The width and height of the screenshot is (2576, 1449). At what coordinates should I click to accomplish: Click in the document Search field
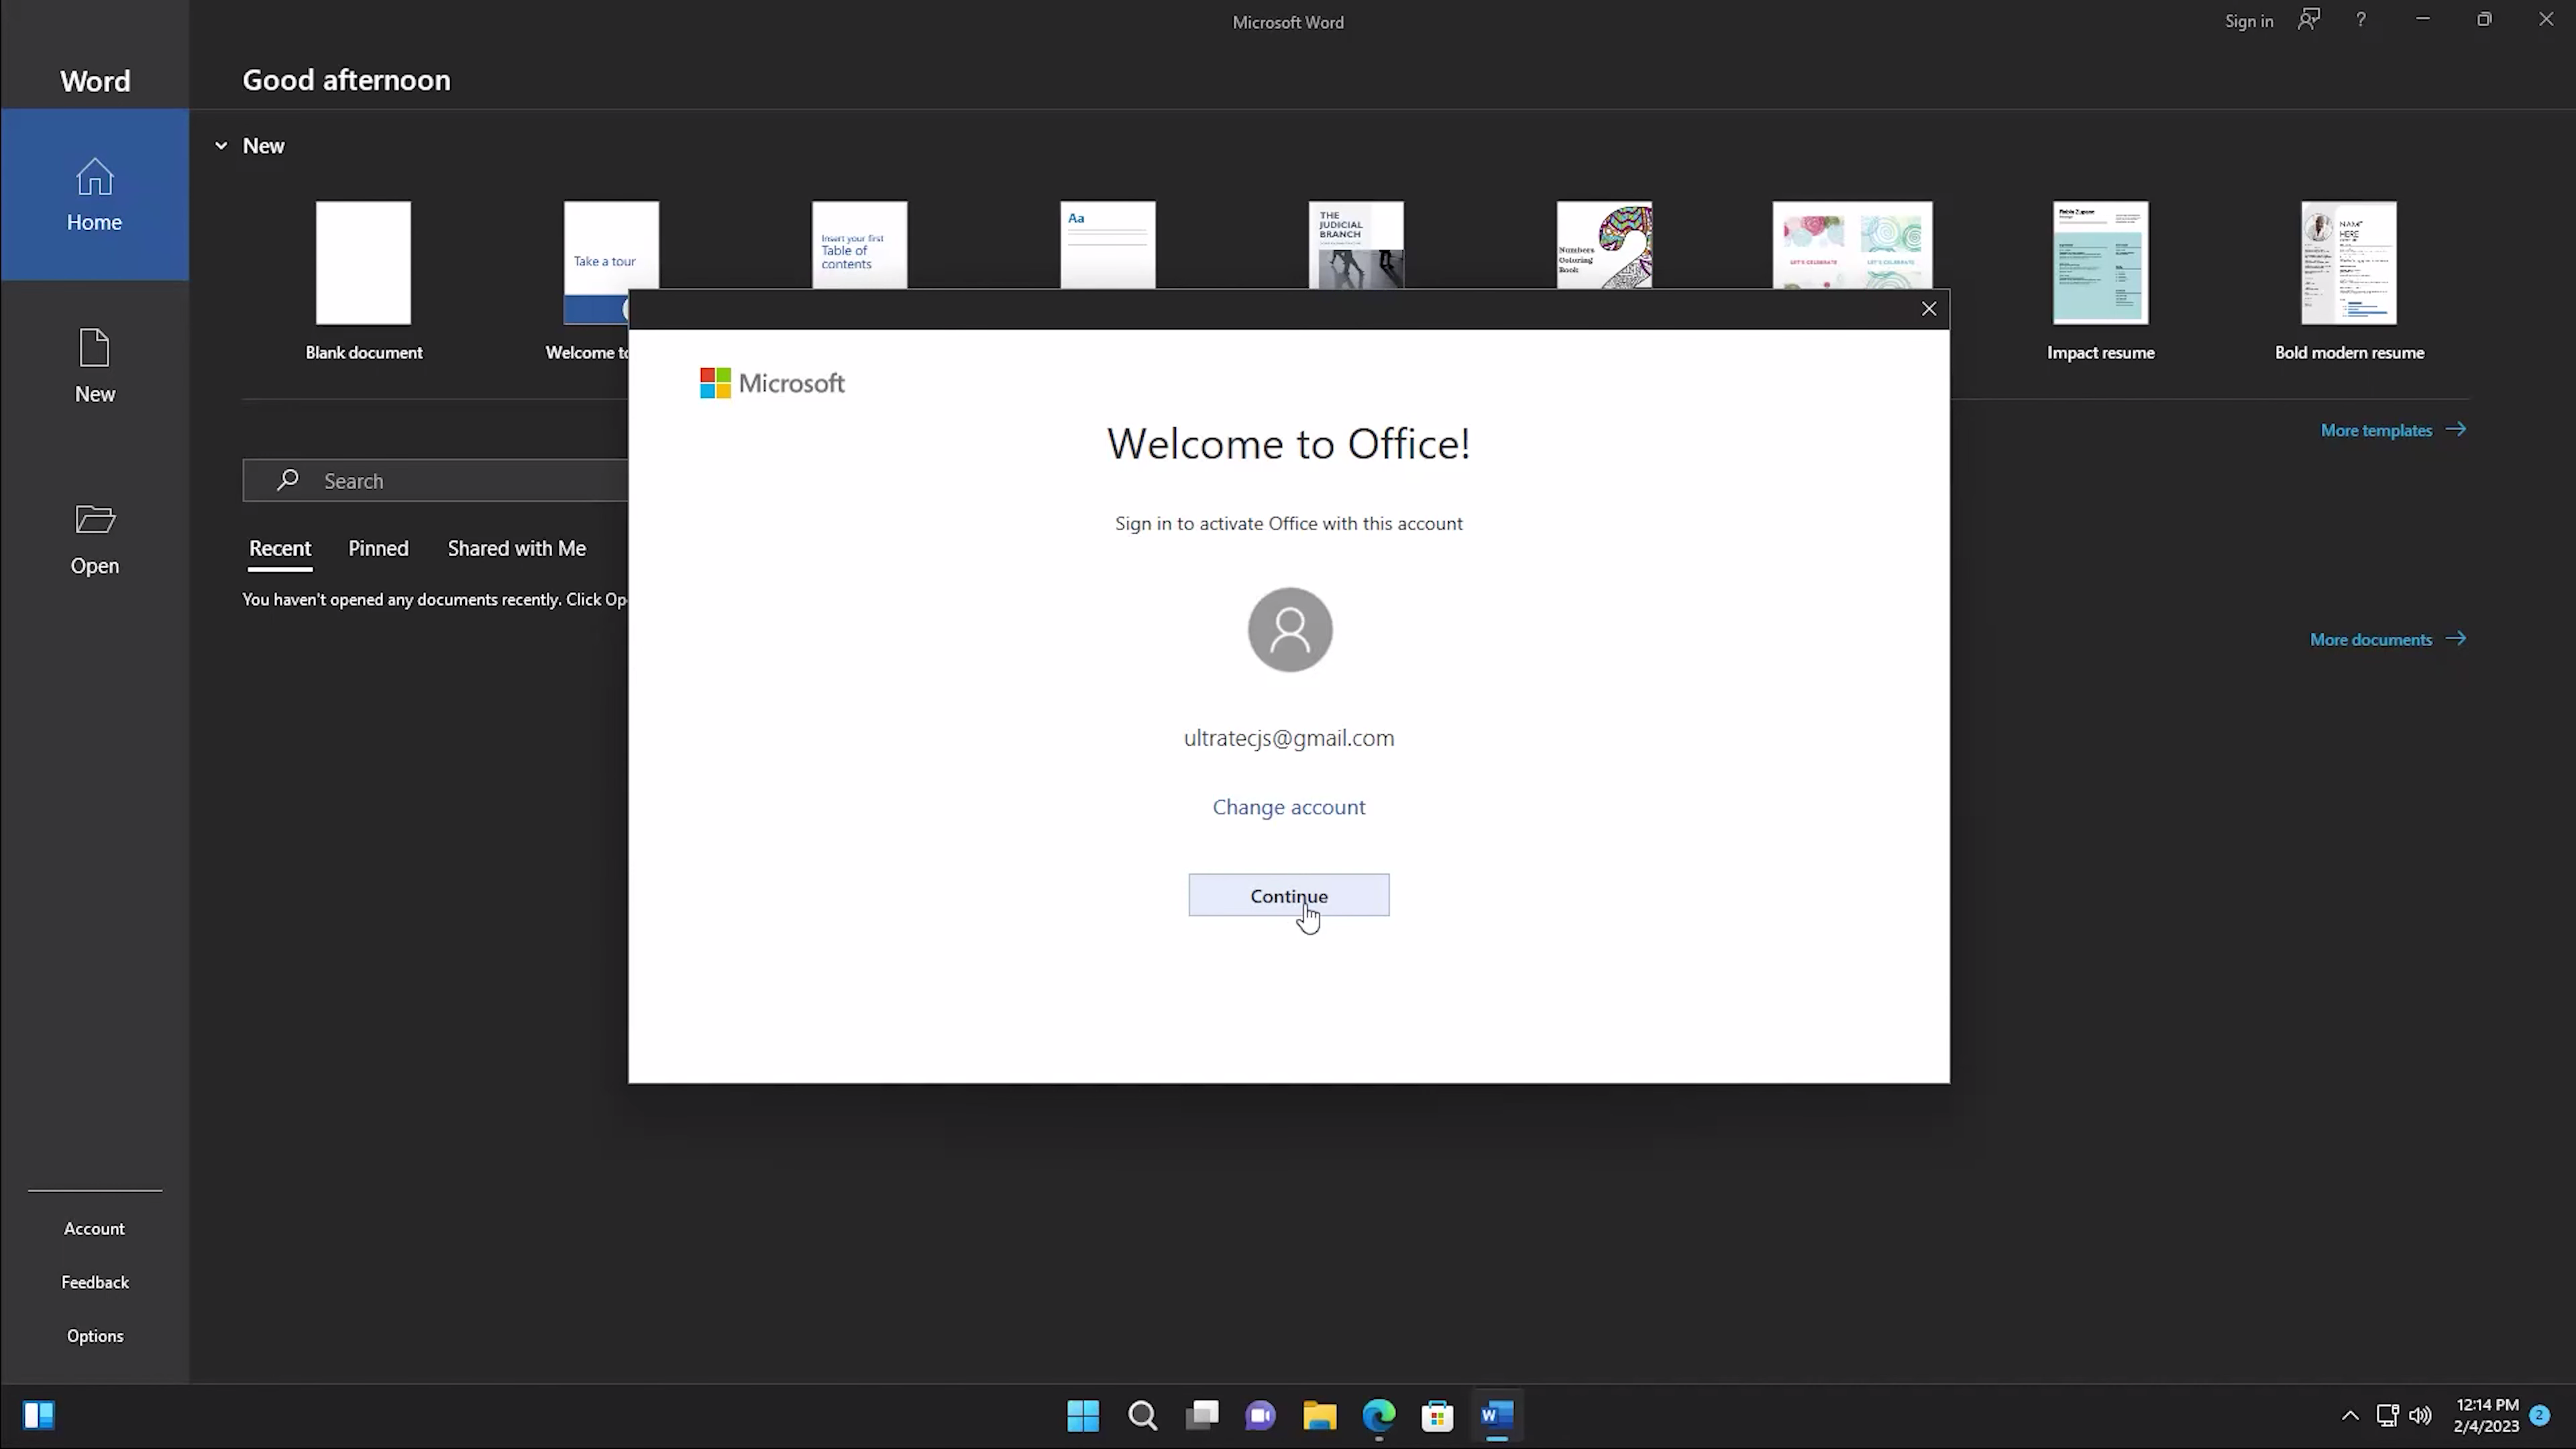450,481
